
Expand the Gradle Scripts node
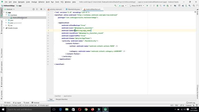4,28
